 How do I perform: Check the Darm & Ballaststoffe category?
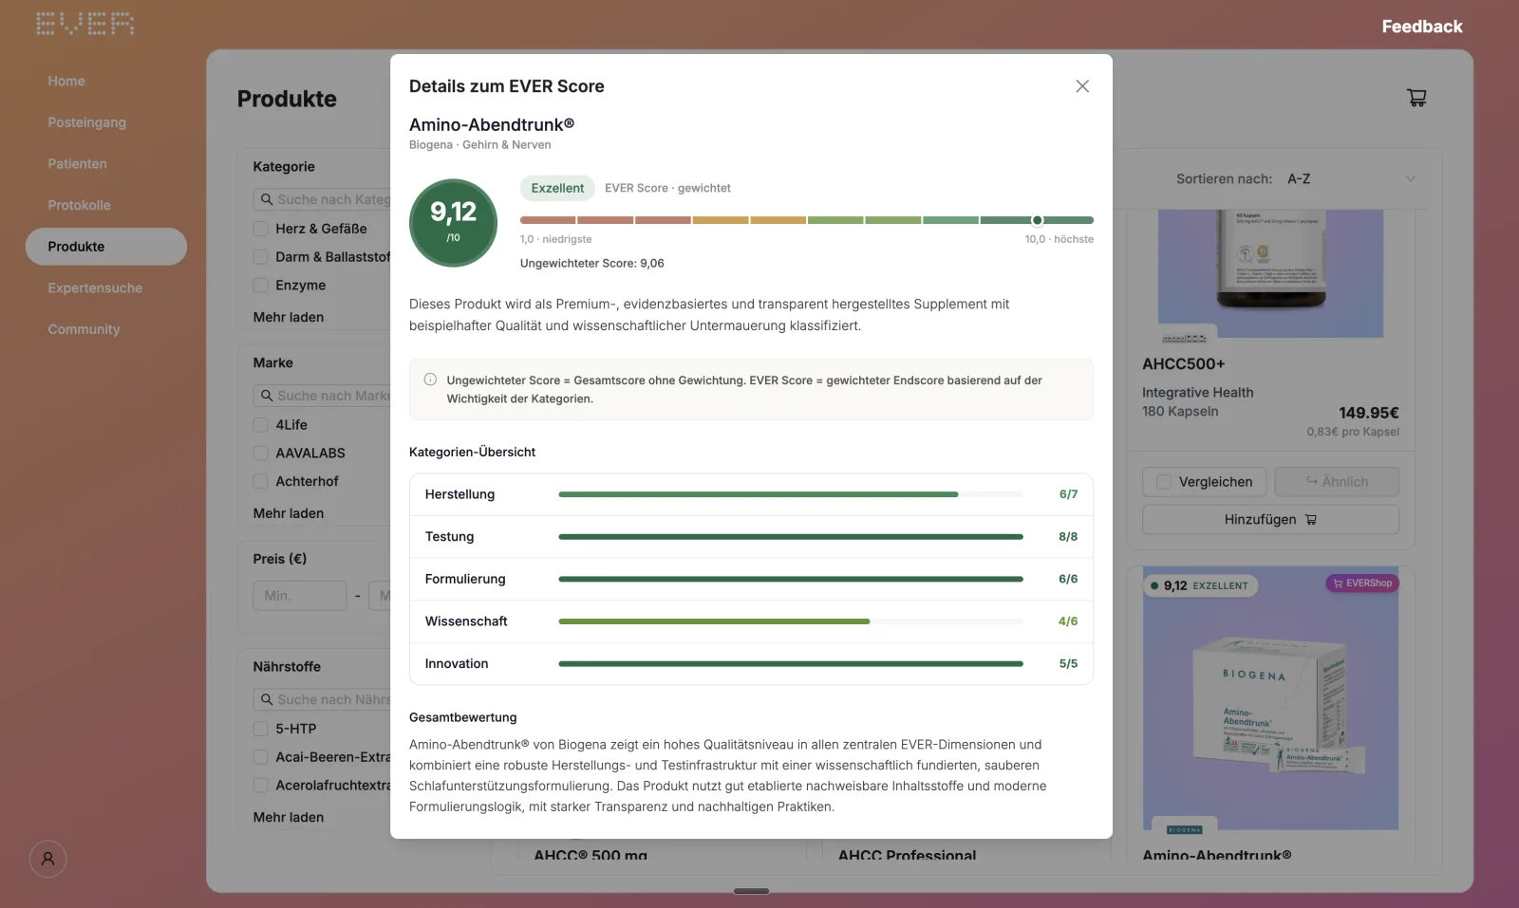coord(260,257)
